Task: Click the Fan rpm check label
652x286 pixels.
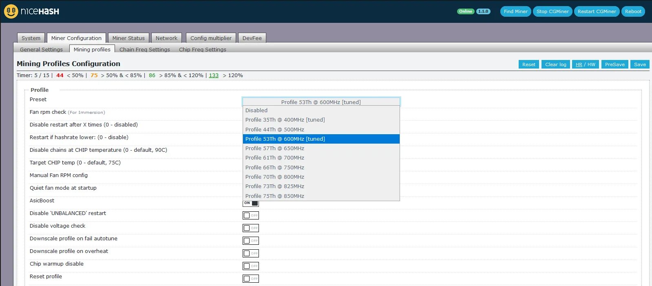Action: click(48, 112)
